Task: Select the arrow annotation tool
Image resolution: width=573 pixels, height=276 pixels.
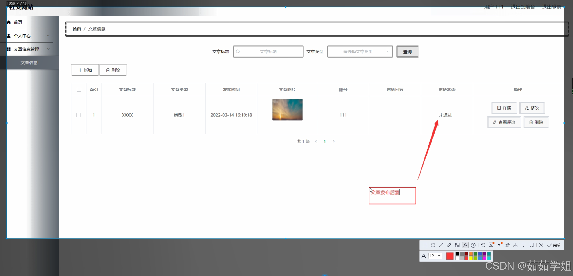Action: pos(441,245)
